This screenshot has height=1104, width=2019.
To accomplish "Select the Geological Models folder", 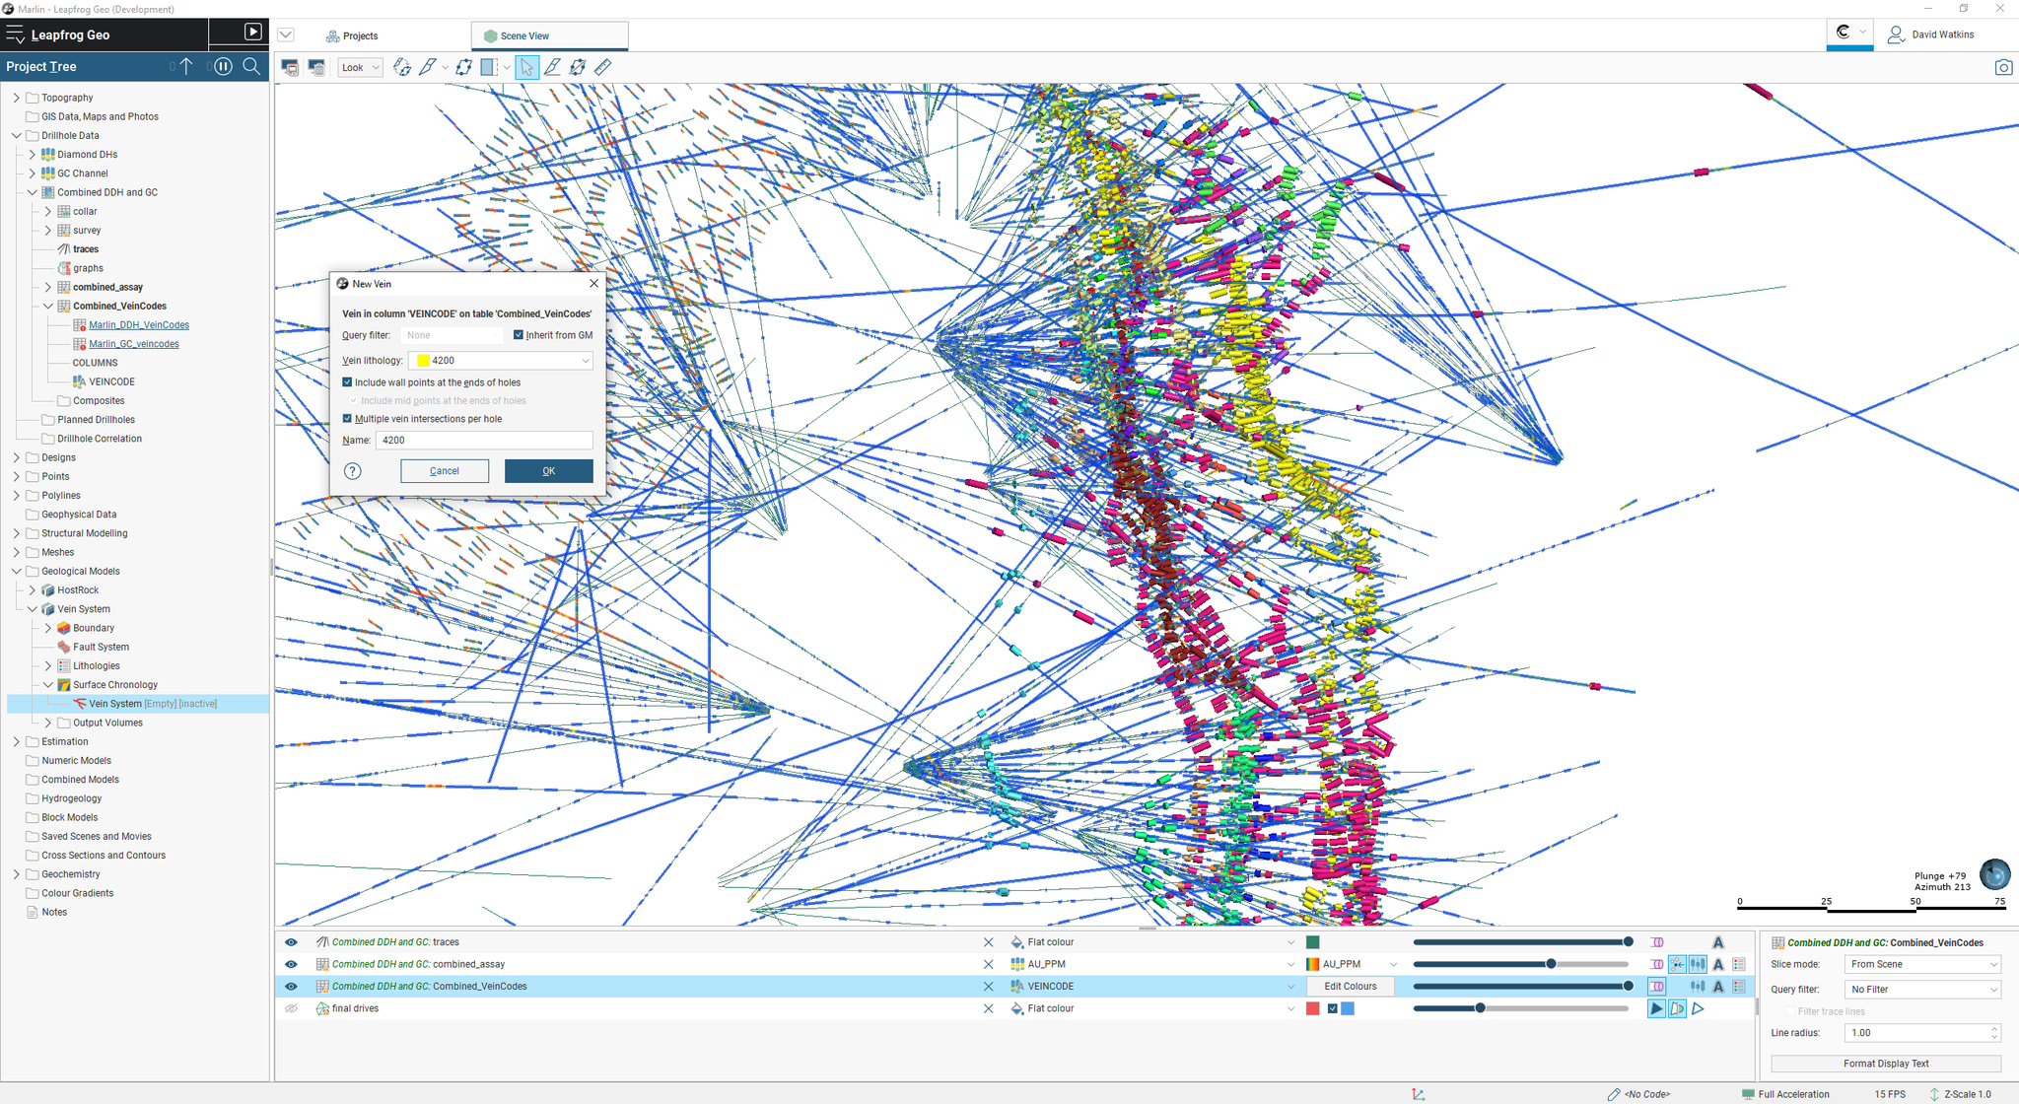I will 81,572.
